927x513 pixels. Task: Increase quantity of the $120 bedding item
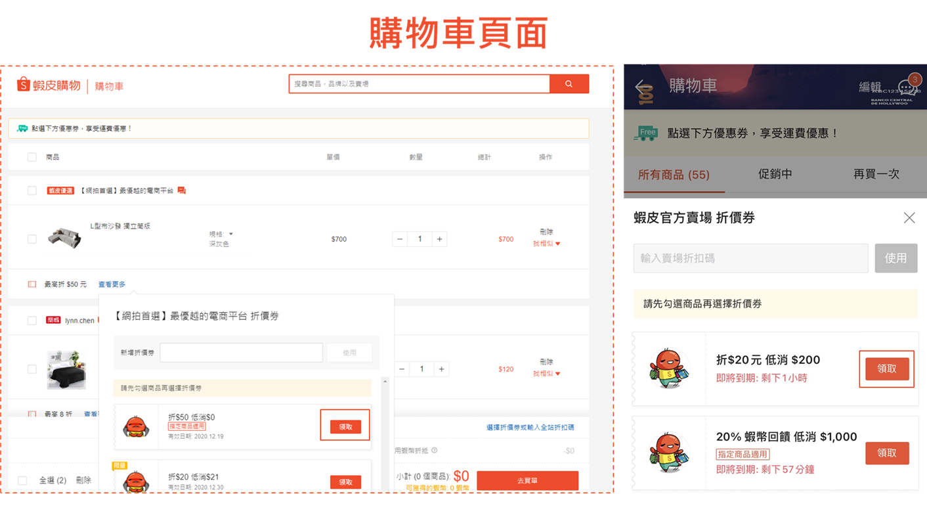(x=442, y=369)
